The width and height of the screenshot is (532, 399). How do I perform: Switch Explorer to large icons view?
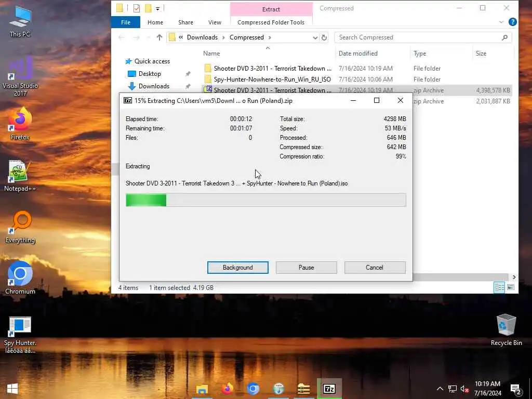point(511,287)
